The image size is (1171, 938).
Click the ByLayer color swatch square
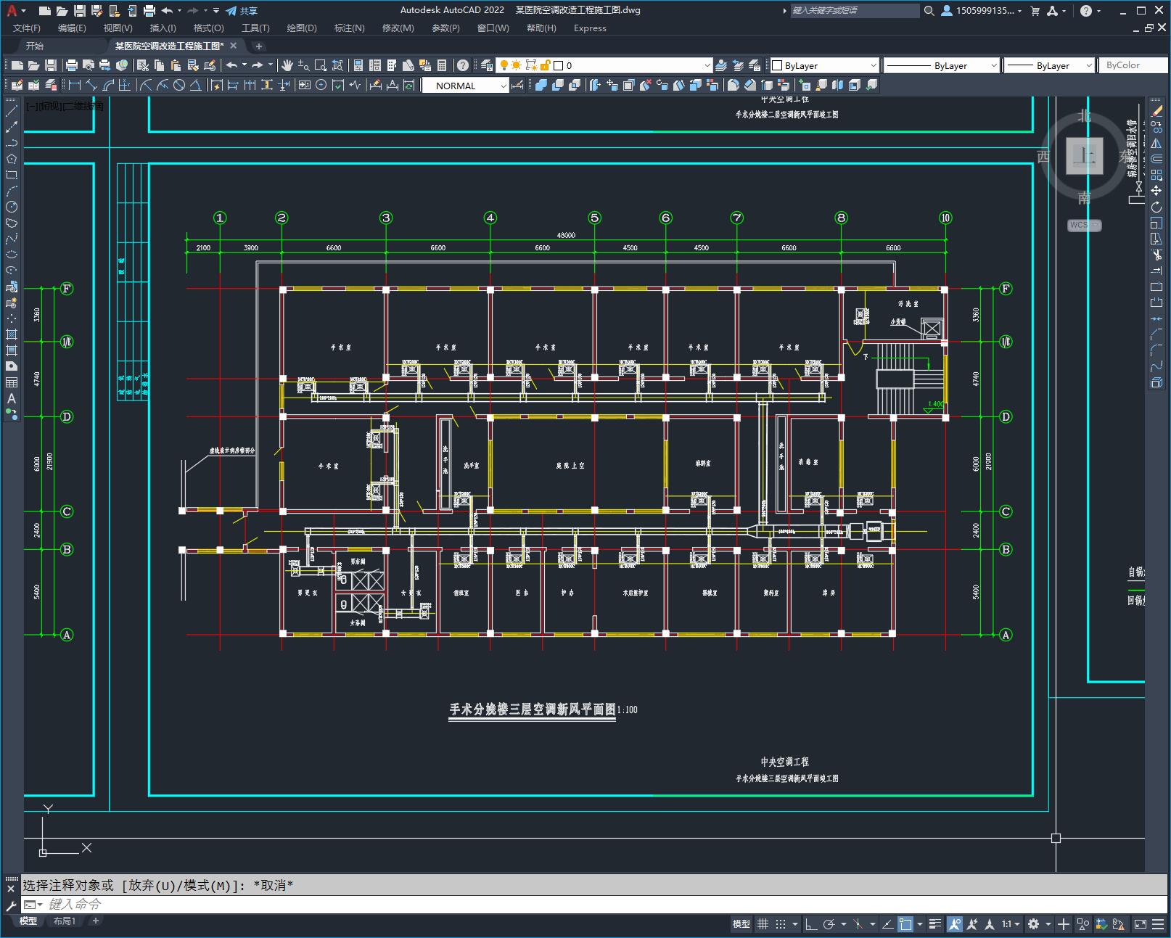[777, 65]
